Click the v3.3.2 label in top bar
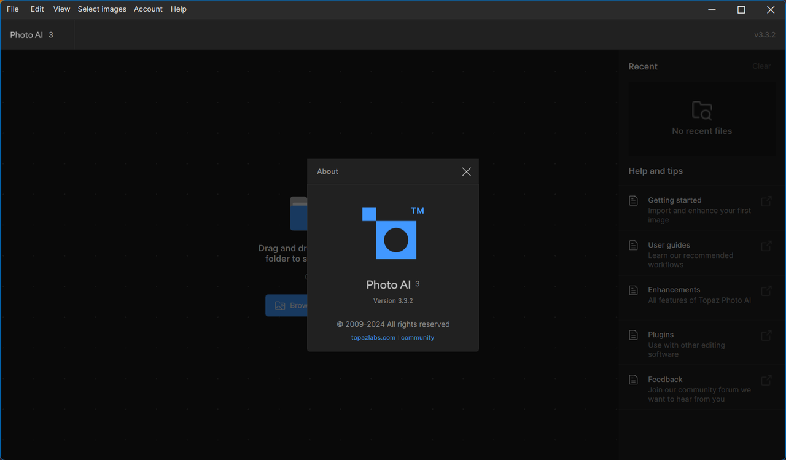Image resolution: width=786 pixels, height=460 pixels. (x=765, y=35)
